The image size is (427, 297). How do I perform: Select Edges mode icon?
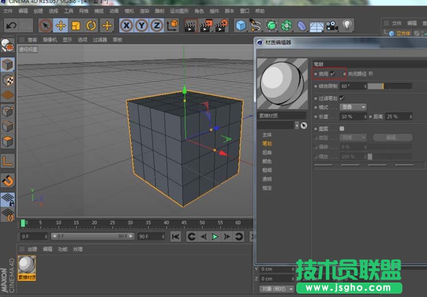[x=7, y=127]
